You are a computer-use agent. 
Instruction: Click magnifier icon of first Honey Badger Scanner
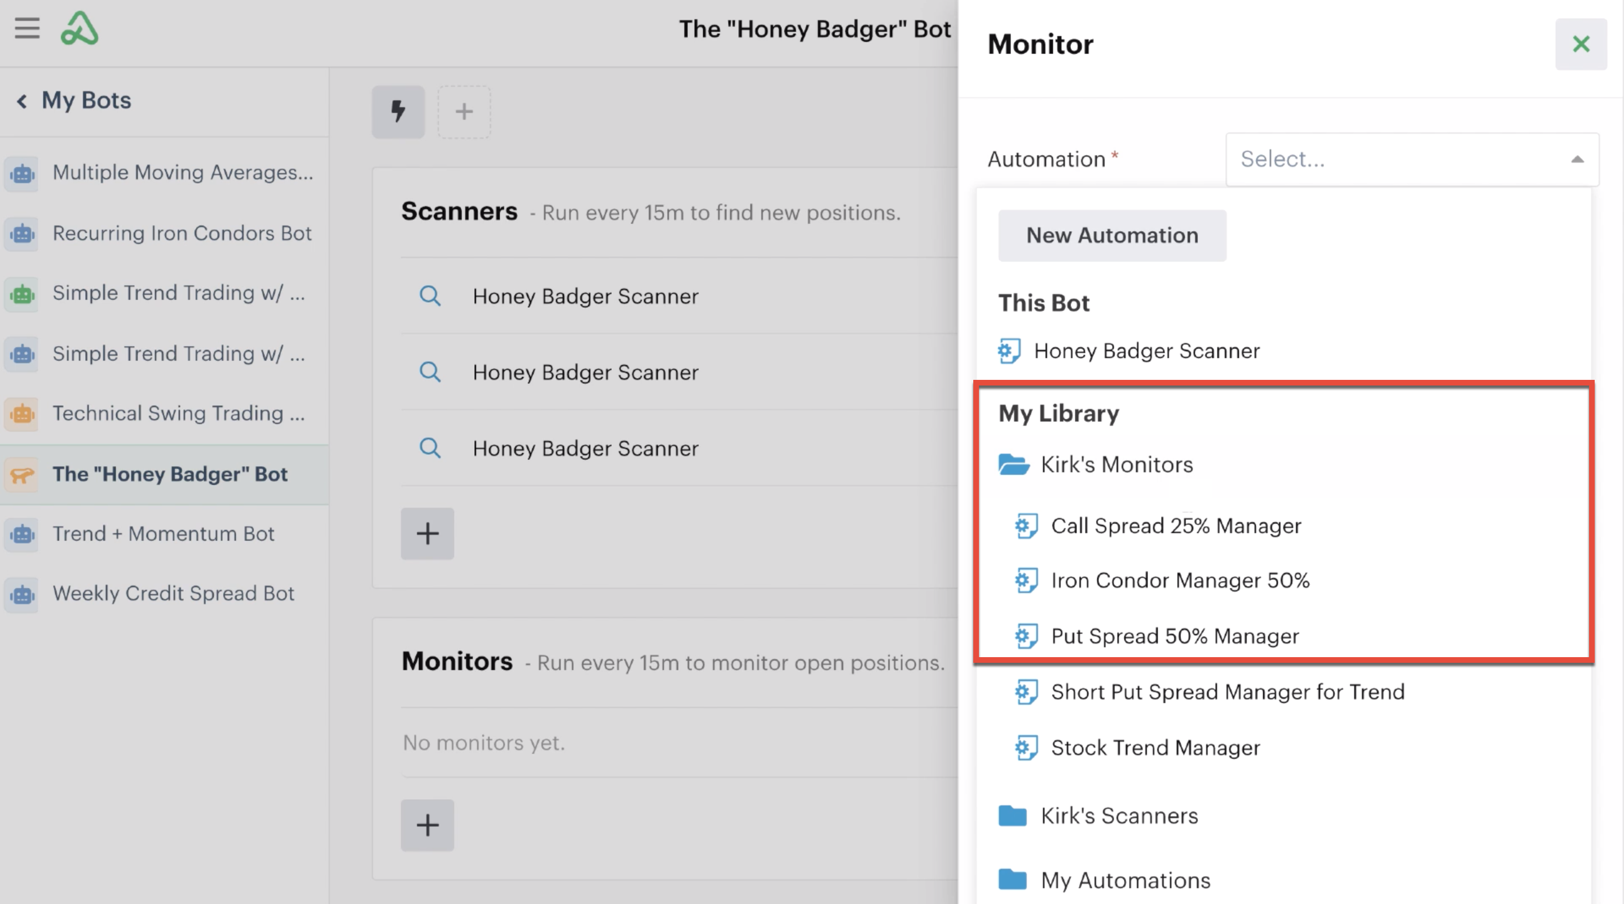coord(430,295)
